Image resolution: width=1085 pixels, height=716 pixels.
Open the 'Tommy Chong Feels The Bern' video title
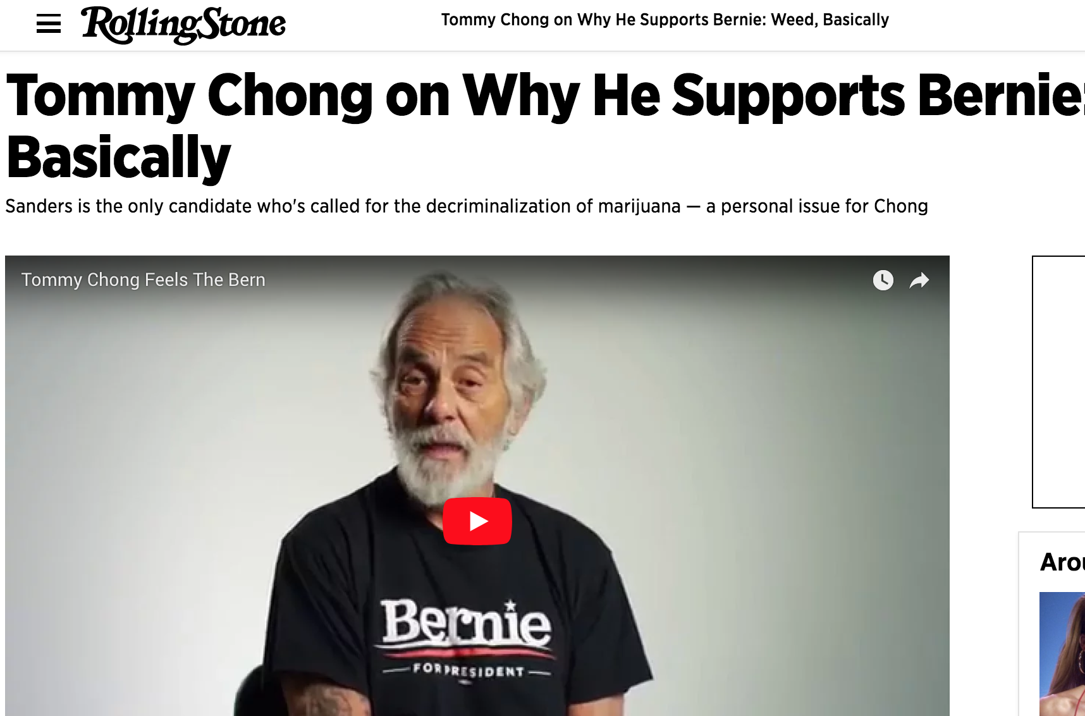[x=144, y=280]
